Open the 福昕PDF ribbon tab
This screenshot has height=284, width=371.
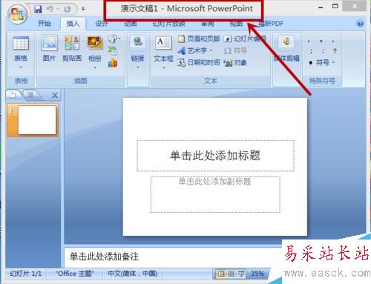[271, 24]
